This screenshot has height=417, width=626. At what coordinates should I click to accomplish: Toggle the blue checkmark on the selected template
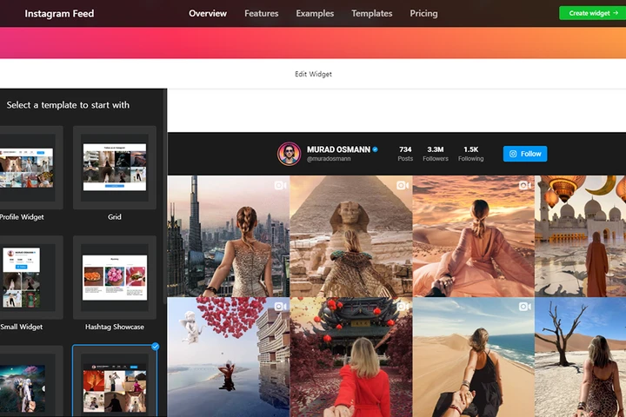[x=155, y=347]
